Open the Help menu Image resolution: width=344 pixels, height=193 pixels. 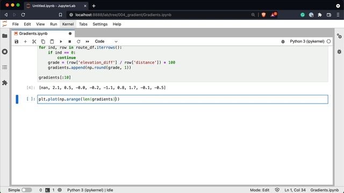[117, 24]
